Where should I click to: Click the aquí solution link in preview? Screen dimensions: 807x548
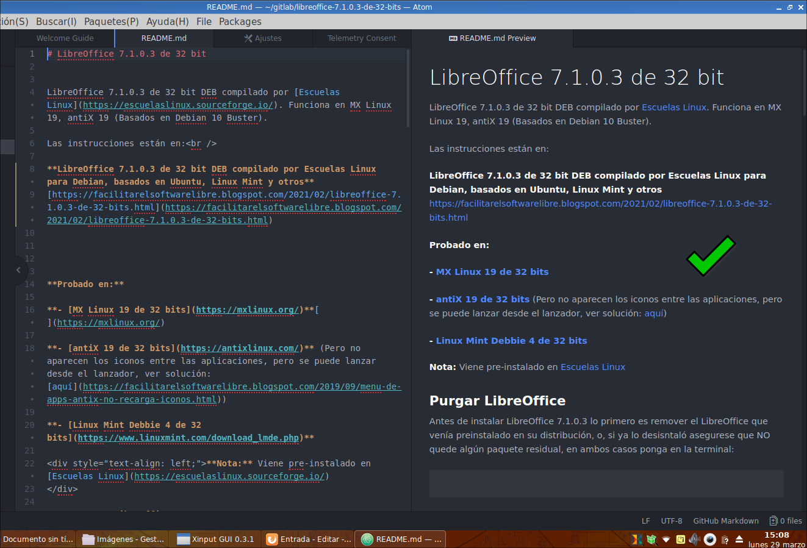point(654,313)
